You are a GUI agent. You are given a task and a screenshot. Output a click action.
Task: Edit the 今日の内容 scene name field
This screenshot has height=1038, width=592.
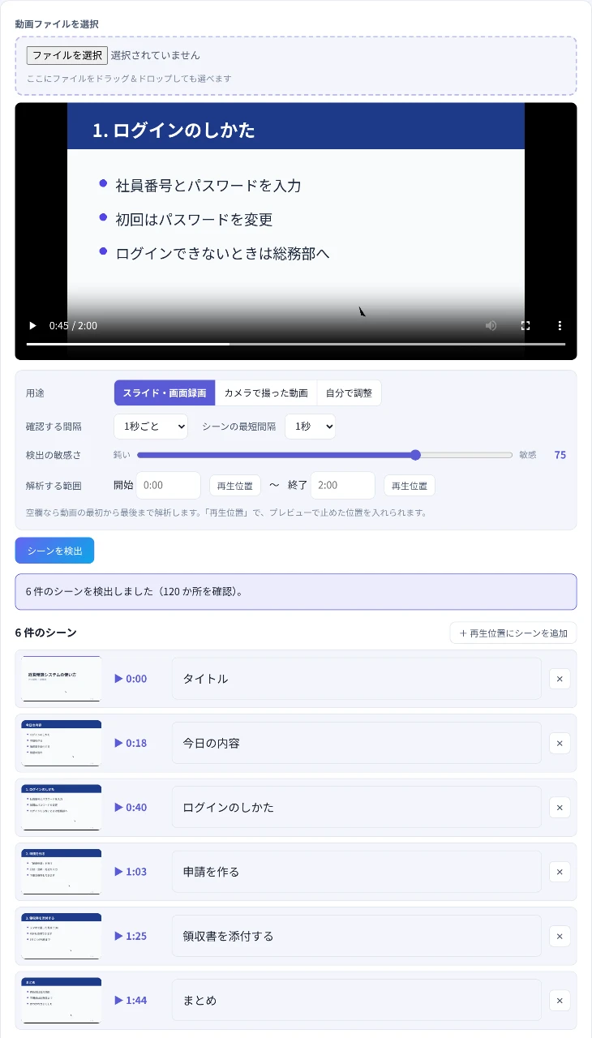[357, 743]
